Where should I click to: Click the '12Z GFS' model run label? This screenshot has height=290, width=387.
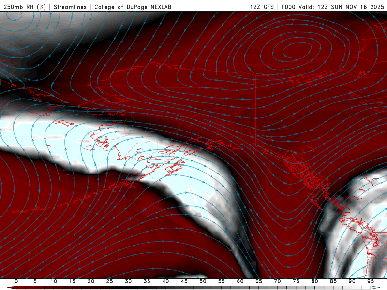click(x=262, y=7)
